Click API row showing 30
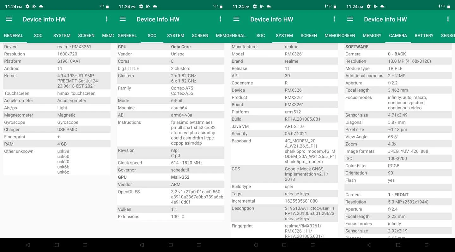 pyautogui.click(x=284, y=76)
